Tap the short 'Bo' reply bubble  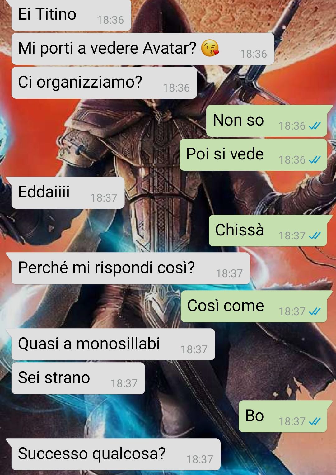click(283, 416)
